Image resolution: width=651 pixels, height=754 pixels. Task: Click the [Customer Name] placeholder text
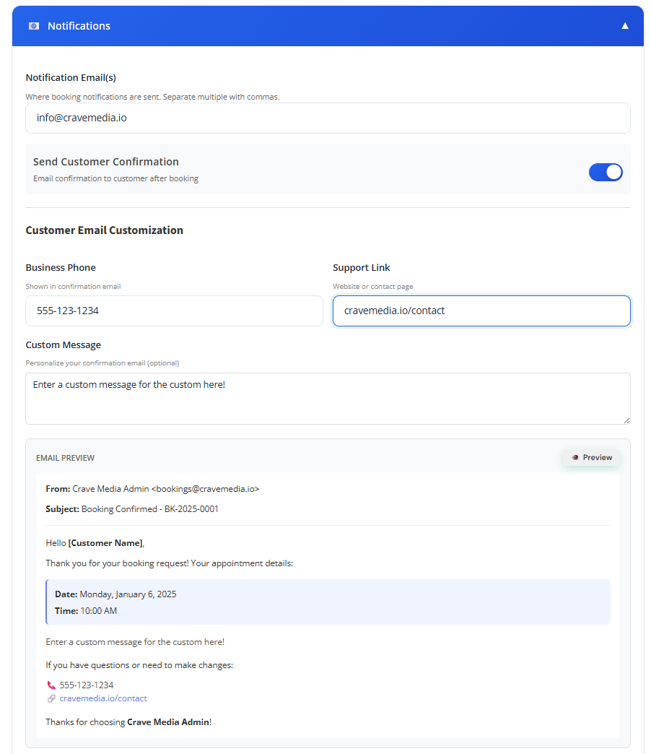105,543
